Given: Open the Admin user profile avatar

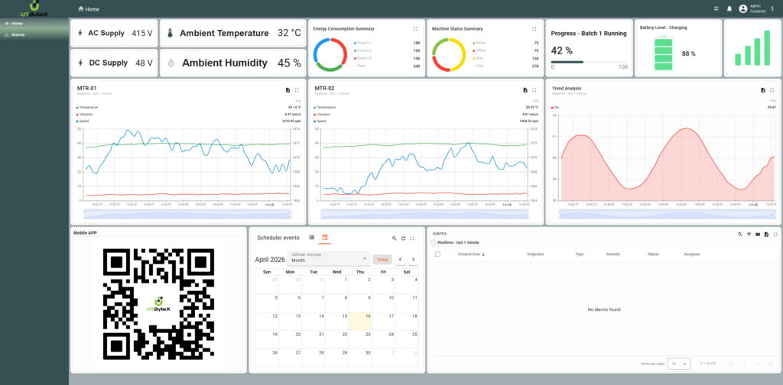Looking at the screenshot, I should [x=743, y=9].
